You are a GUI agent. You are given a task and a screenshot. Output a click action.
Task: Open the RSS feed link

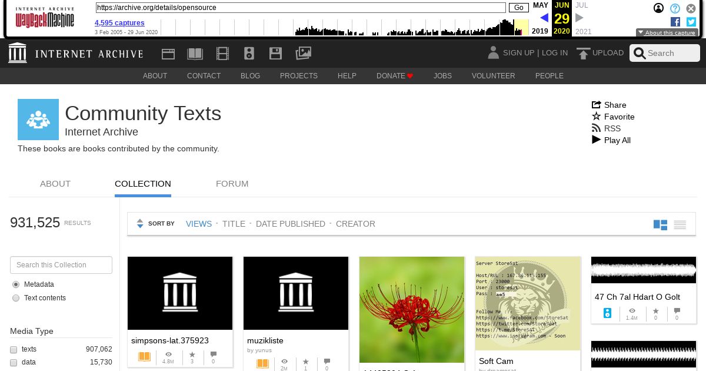click(x=606, y=128)
